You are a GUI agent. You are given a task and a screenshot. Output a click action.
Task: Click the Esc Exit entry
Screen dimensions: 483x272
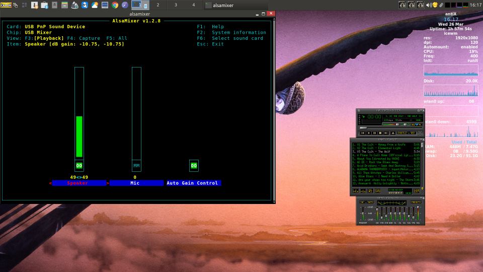click(210, 44)
